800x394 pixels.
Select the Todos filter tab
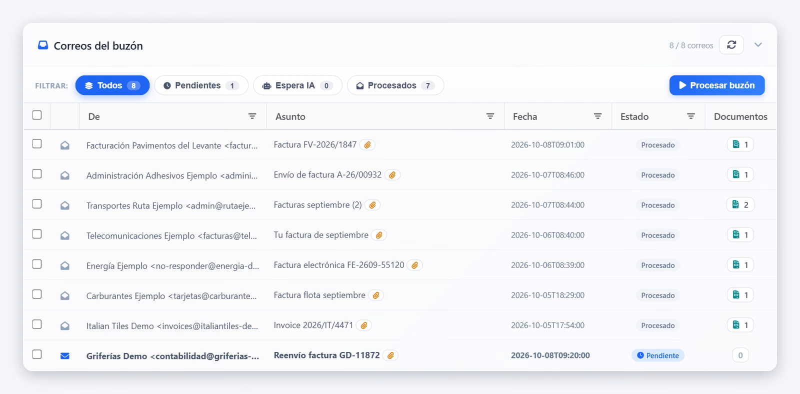click(112, 85)
